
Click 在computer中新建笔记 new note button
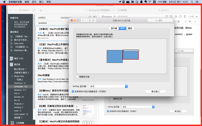click(98, 10)
